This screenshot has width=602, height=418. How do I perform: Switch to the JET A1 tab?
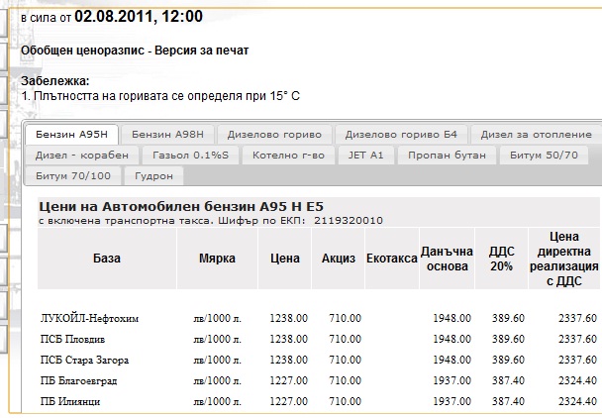tap(365, 156)
